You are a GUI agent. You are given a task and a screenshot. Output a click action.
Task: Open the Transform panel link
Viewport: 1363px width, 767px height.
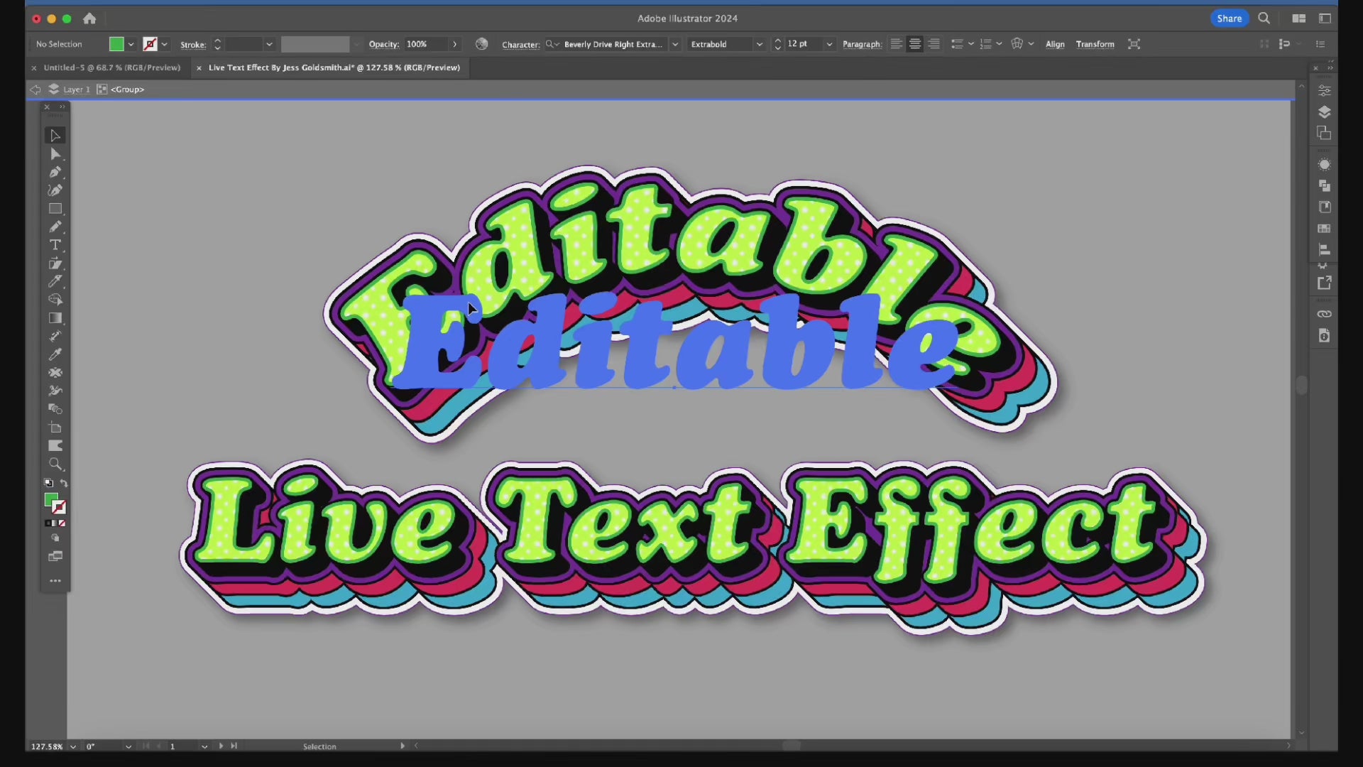pyautogui.click(x=1095, y=44)
